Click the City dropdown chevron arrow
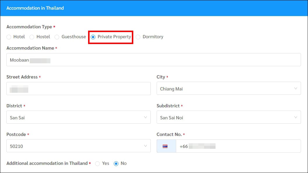This screenshot has height=173, width=308. pos(296,88)
